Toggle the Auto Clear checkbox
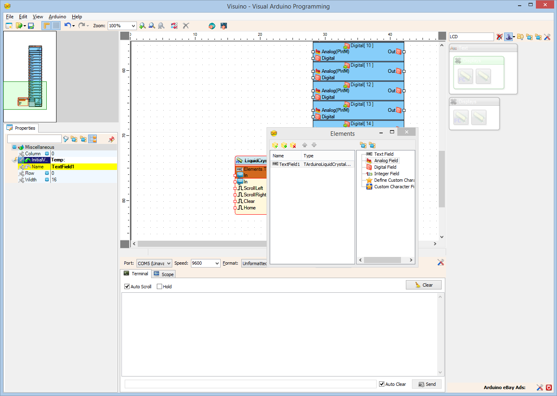 [381, 384]
